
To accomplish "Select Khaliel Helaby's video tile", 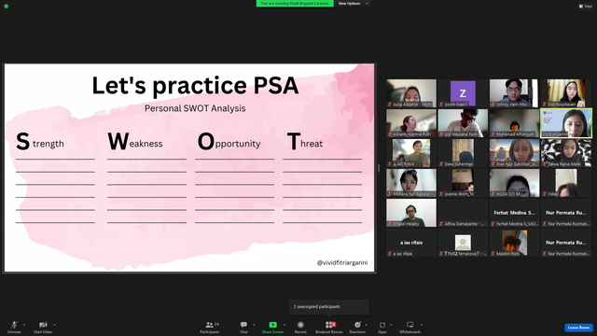I will pos(411,213).
